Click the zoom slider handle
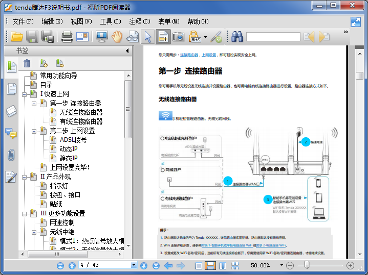368x275 pixels. click(307, 265)
